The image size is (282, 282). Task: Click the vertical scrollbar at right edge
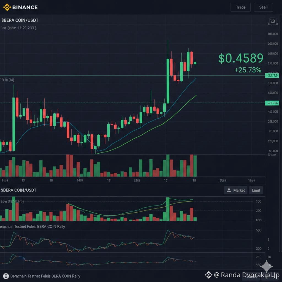click(281, 133)
